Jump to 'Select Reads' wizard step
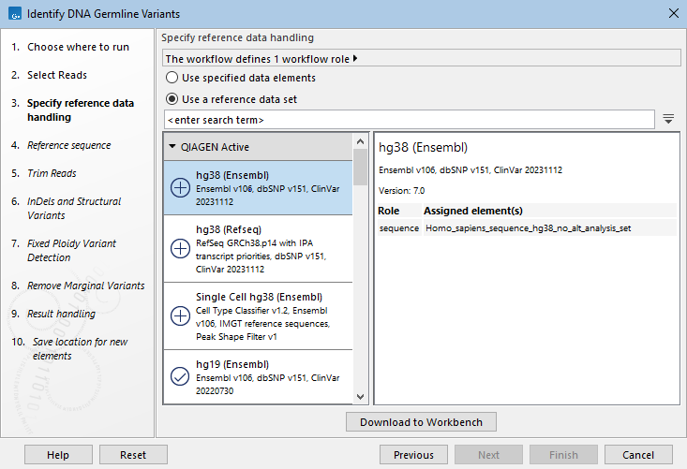This screenshot has height=469, width=687. tap(56, 75)
